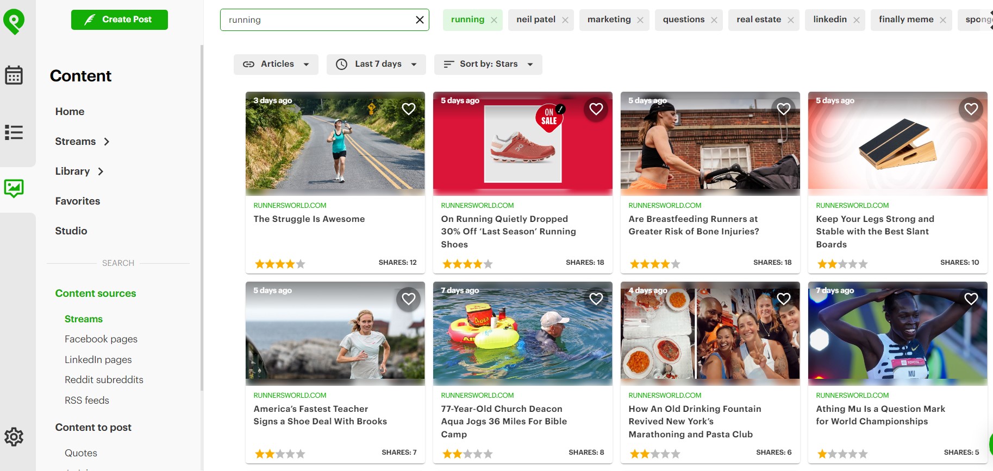Viewport: 993px width, 471px height.
Task: Open the Sort by: Stars dropdown
Action: (x=488, y=64)
